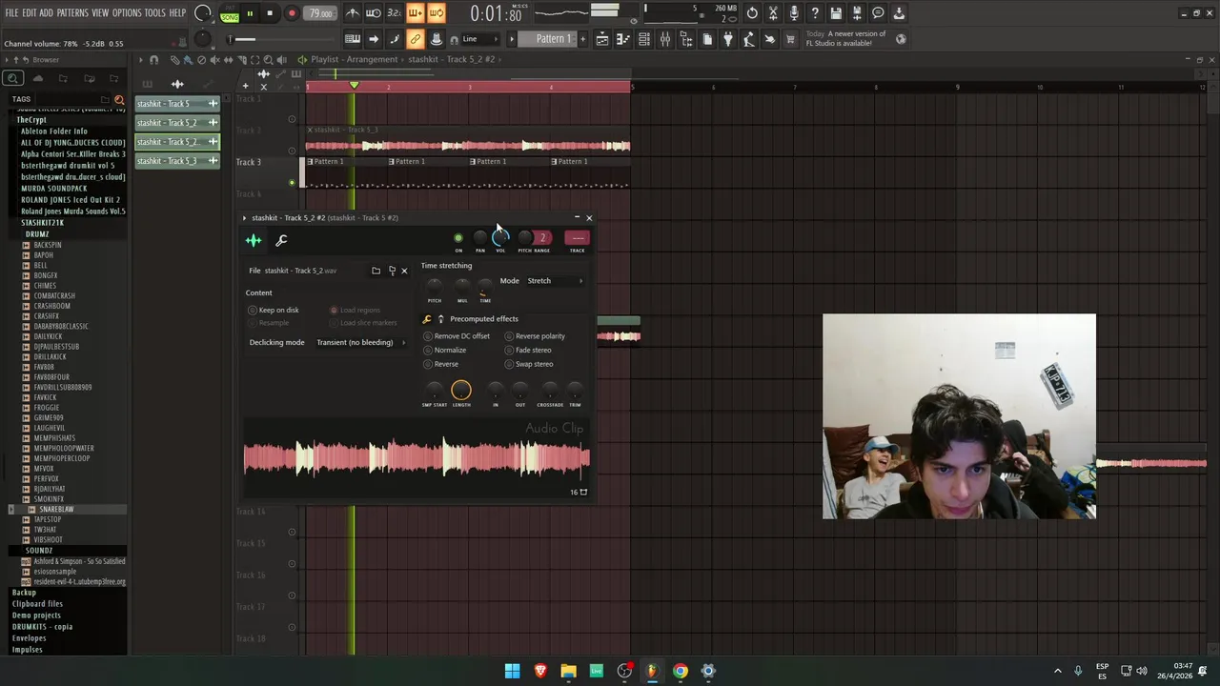This screenshot has width=1220, height=686.
Task: Expand the DRILLAKICK folder
Action: [x=50, y=356]
